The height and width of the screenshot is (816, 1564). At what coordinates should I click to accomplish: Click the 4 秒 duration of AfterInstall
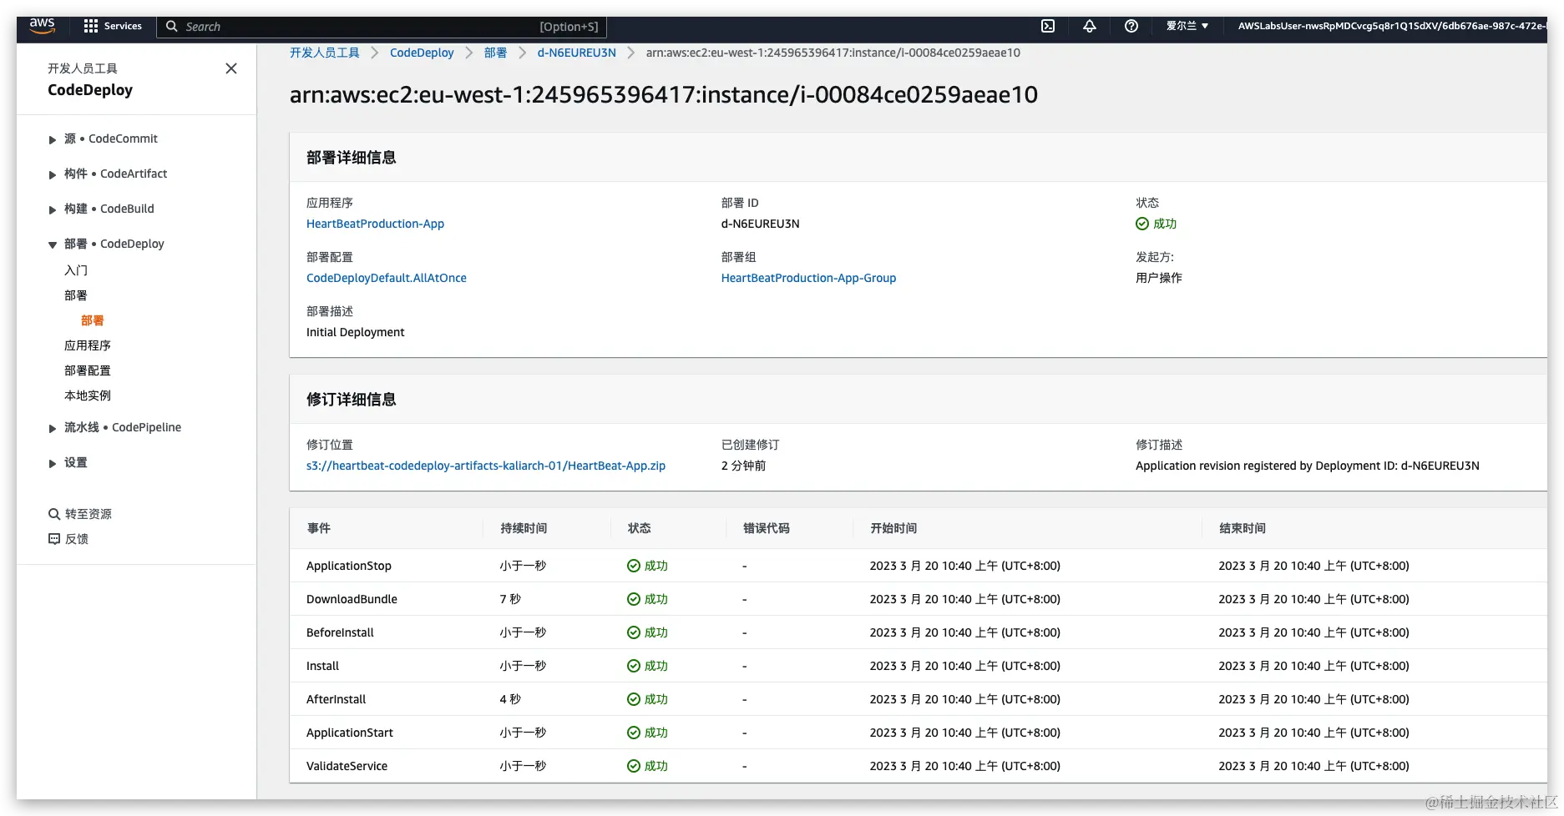(x=510, y=699)
